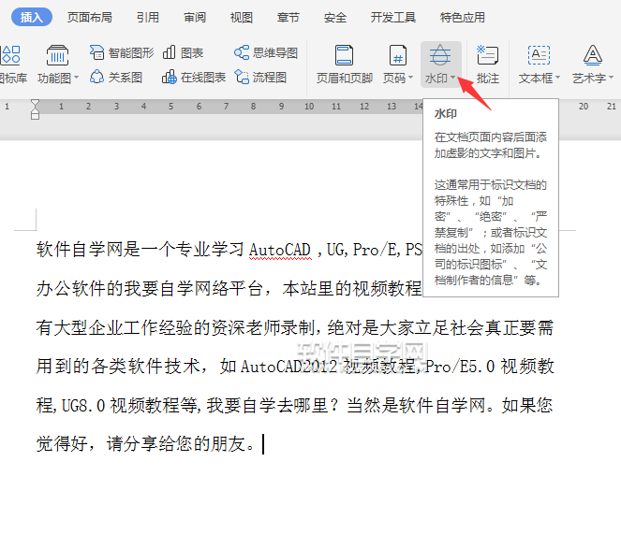Click text '软件自学网是一个专业学习'
The height and width of the screenshot is (548, 621).
pos(140,250)
